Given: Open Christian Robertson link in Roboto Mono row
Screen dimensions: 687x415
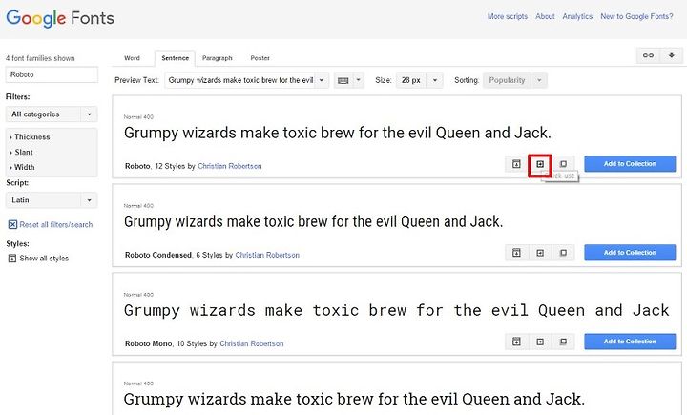Looking at the screenshot, I should coord(252,343).
